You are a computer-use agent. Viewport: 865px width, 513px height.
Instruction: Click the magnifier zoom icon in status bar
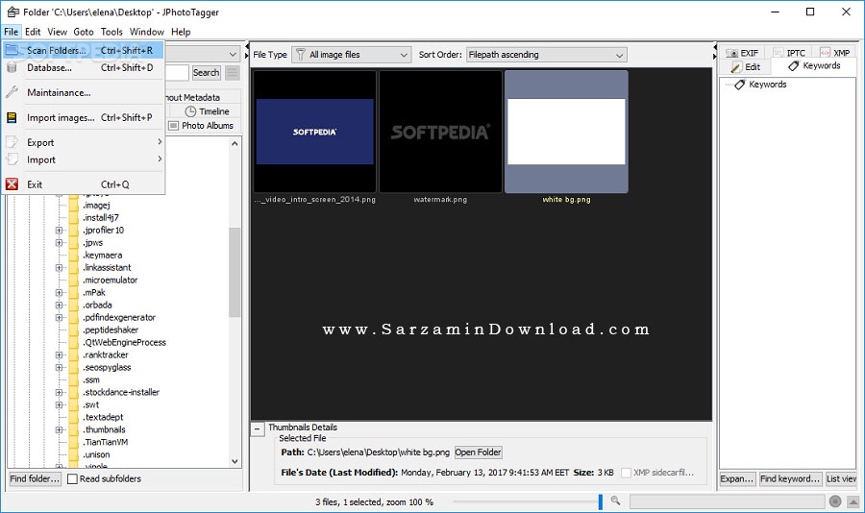616,501
